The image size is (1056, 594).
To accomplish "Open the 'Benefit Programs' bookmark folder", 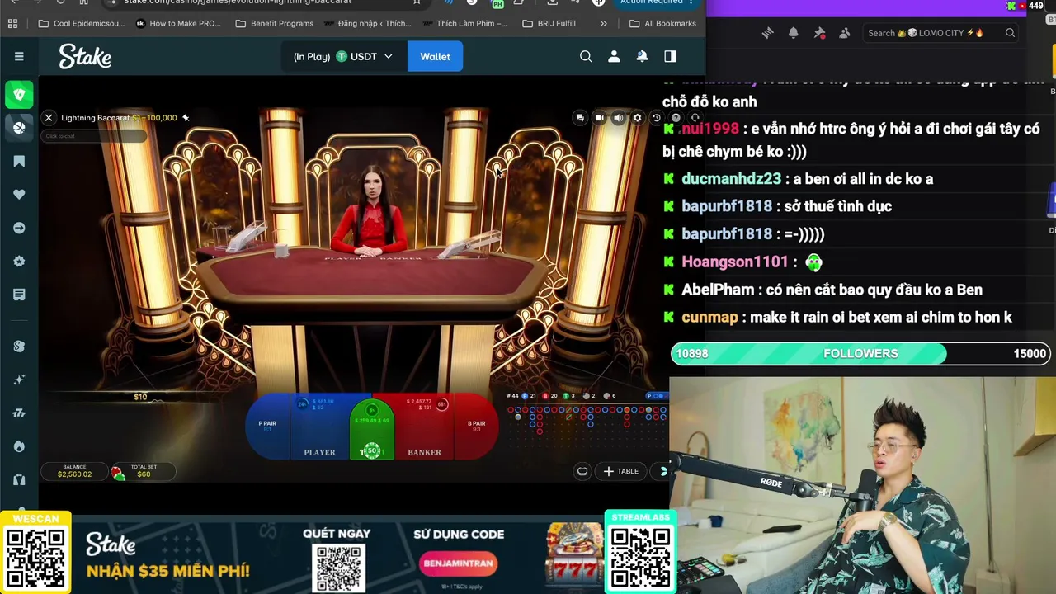I will (x=274, y=23).
